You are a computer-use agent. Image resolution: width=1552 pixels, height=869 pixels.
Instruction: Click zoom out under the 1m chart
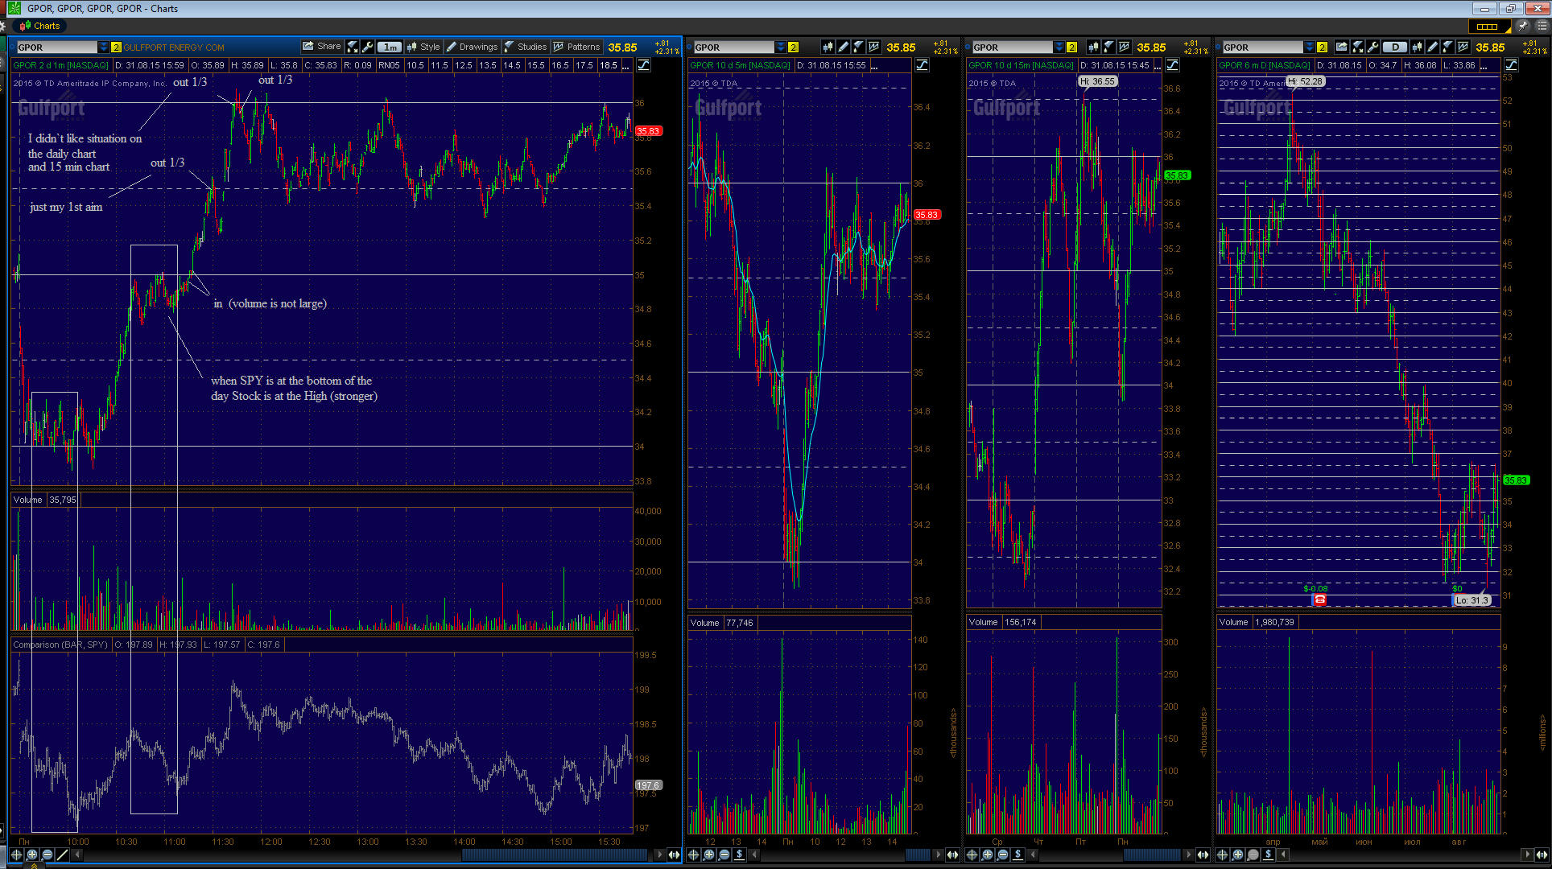[47, 855]
